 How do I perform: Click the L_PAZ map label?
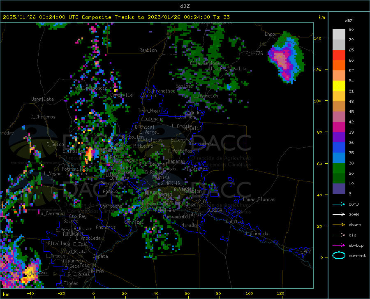tap(305, 252)
